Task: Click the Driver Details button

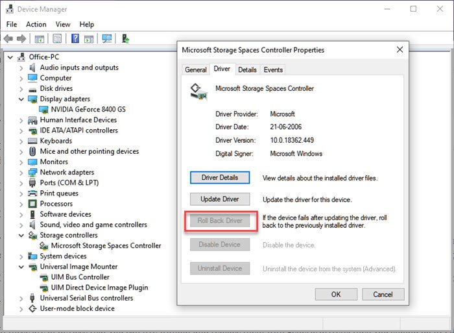Action: pos(220,178)
